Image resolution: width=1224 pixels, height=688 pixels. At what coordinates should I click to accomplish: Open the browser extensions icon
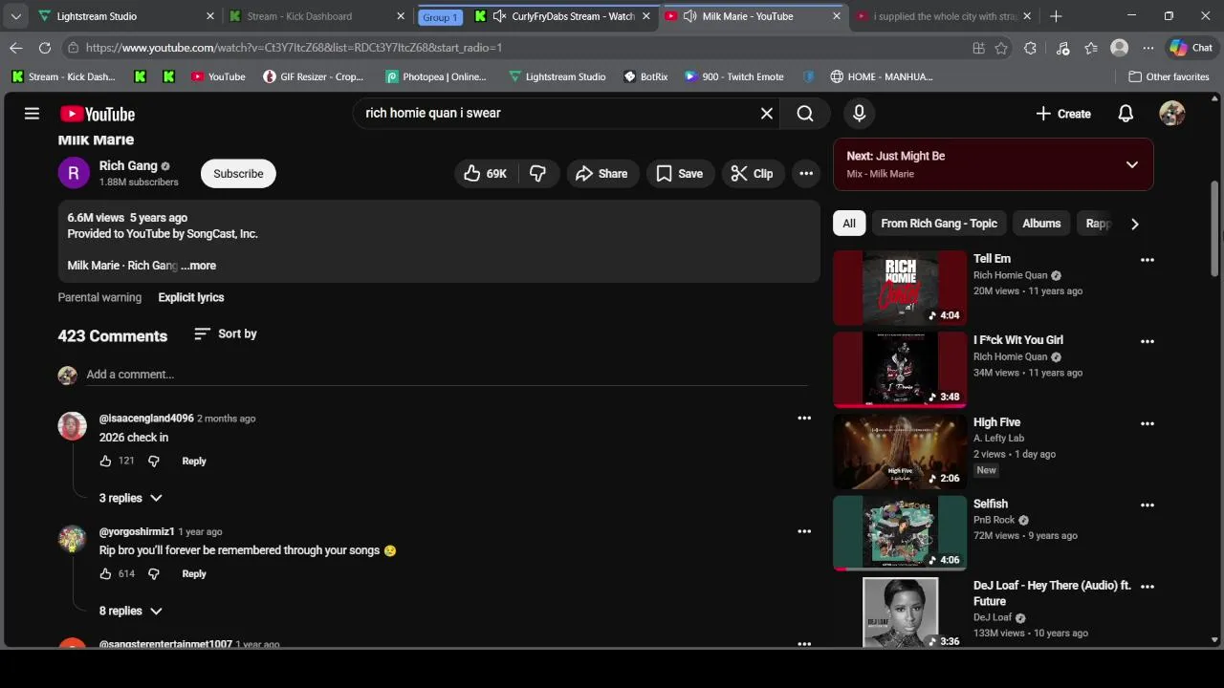click(x=1030, y=48)
